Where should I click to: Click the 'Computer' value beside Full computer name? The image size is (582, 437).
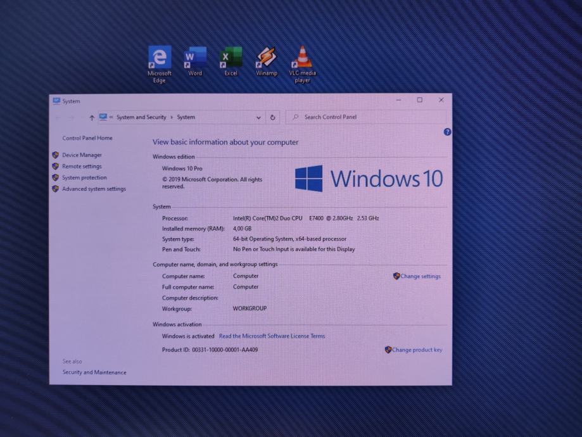pyautogui.click(x=246, y=287)
